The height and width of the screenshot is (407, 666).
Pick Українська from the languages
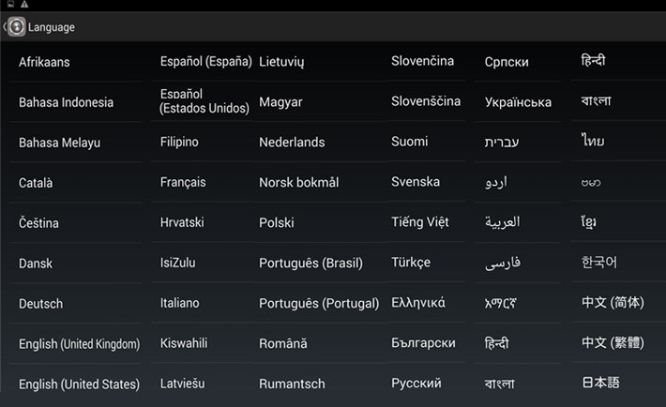(x=518, y=102)
